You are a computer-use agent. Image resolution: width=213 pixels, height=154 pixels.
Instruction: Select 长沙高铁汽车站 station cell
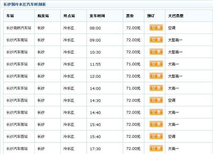pos(19,28)
